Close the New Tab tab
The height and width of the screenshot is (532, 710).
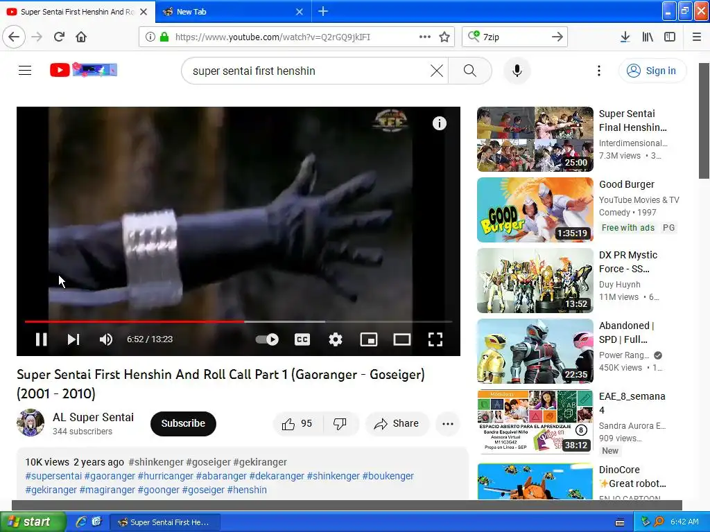tap(300, 12)
